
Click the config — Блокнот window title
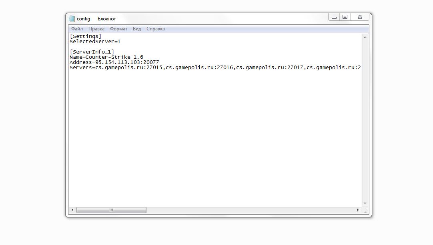pyautogui.click(x=96, y=19)
